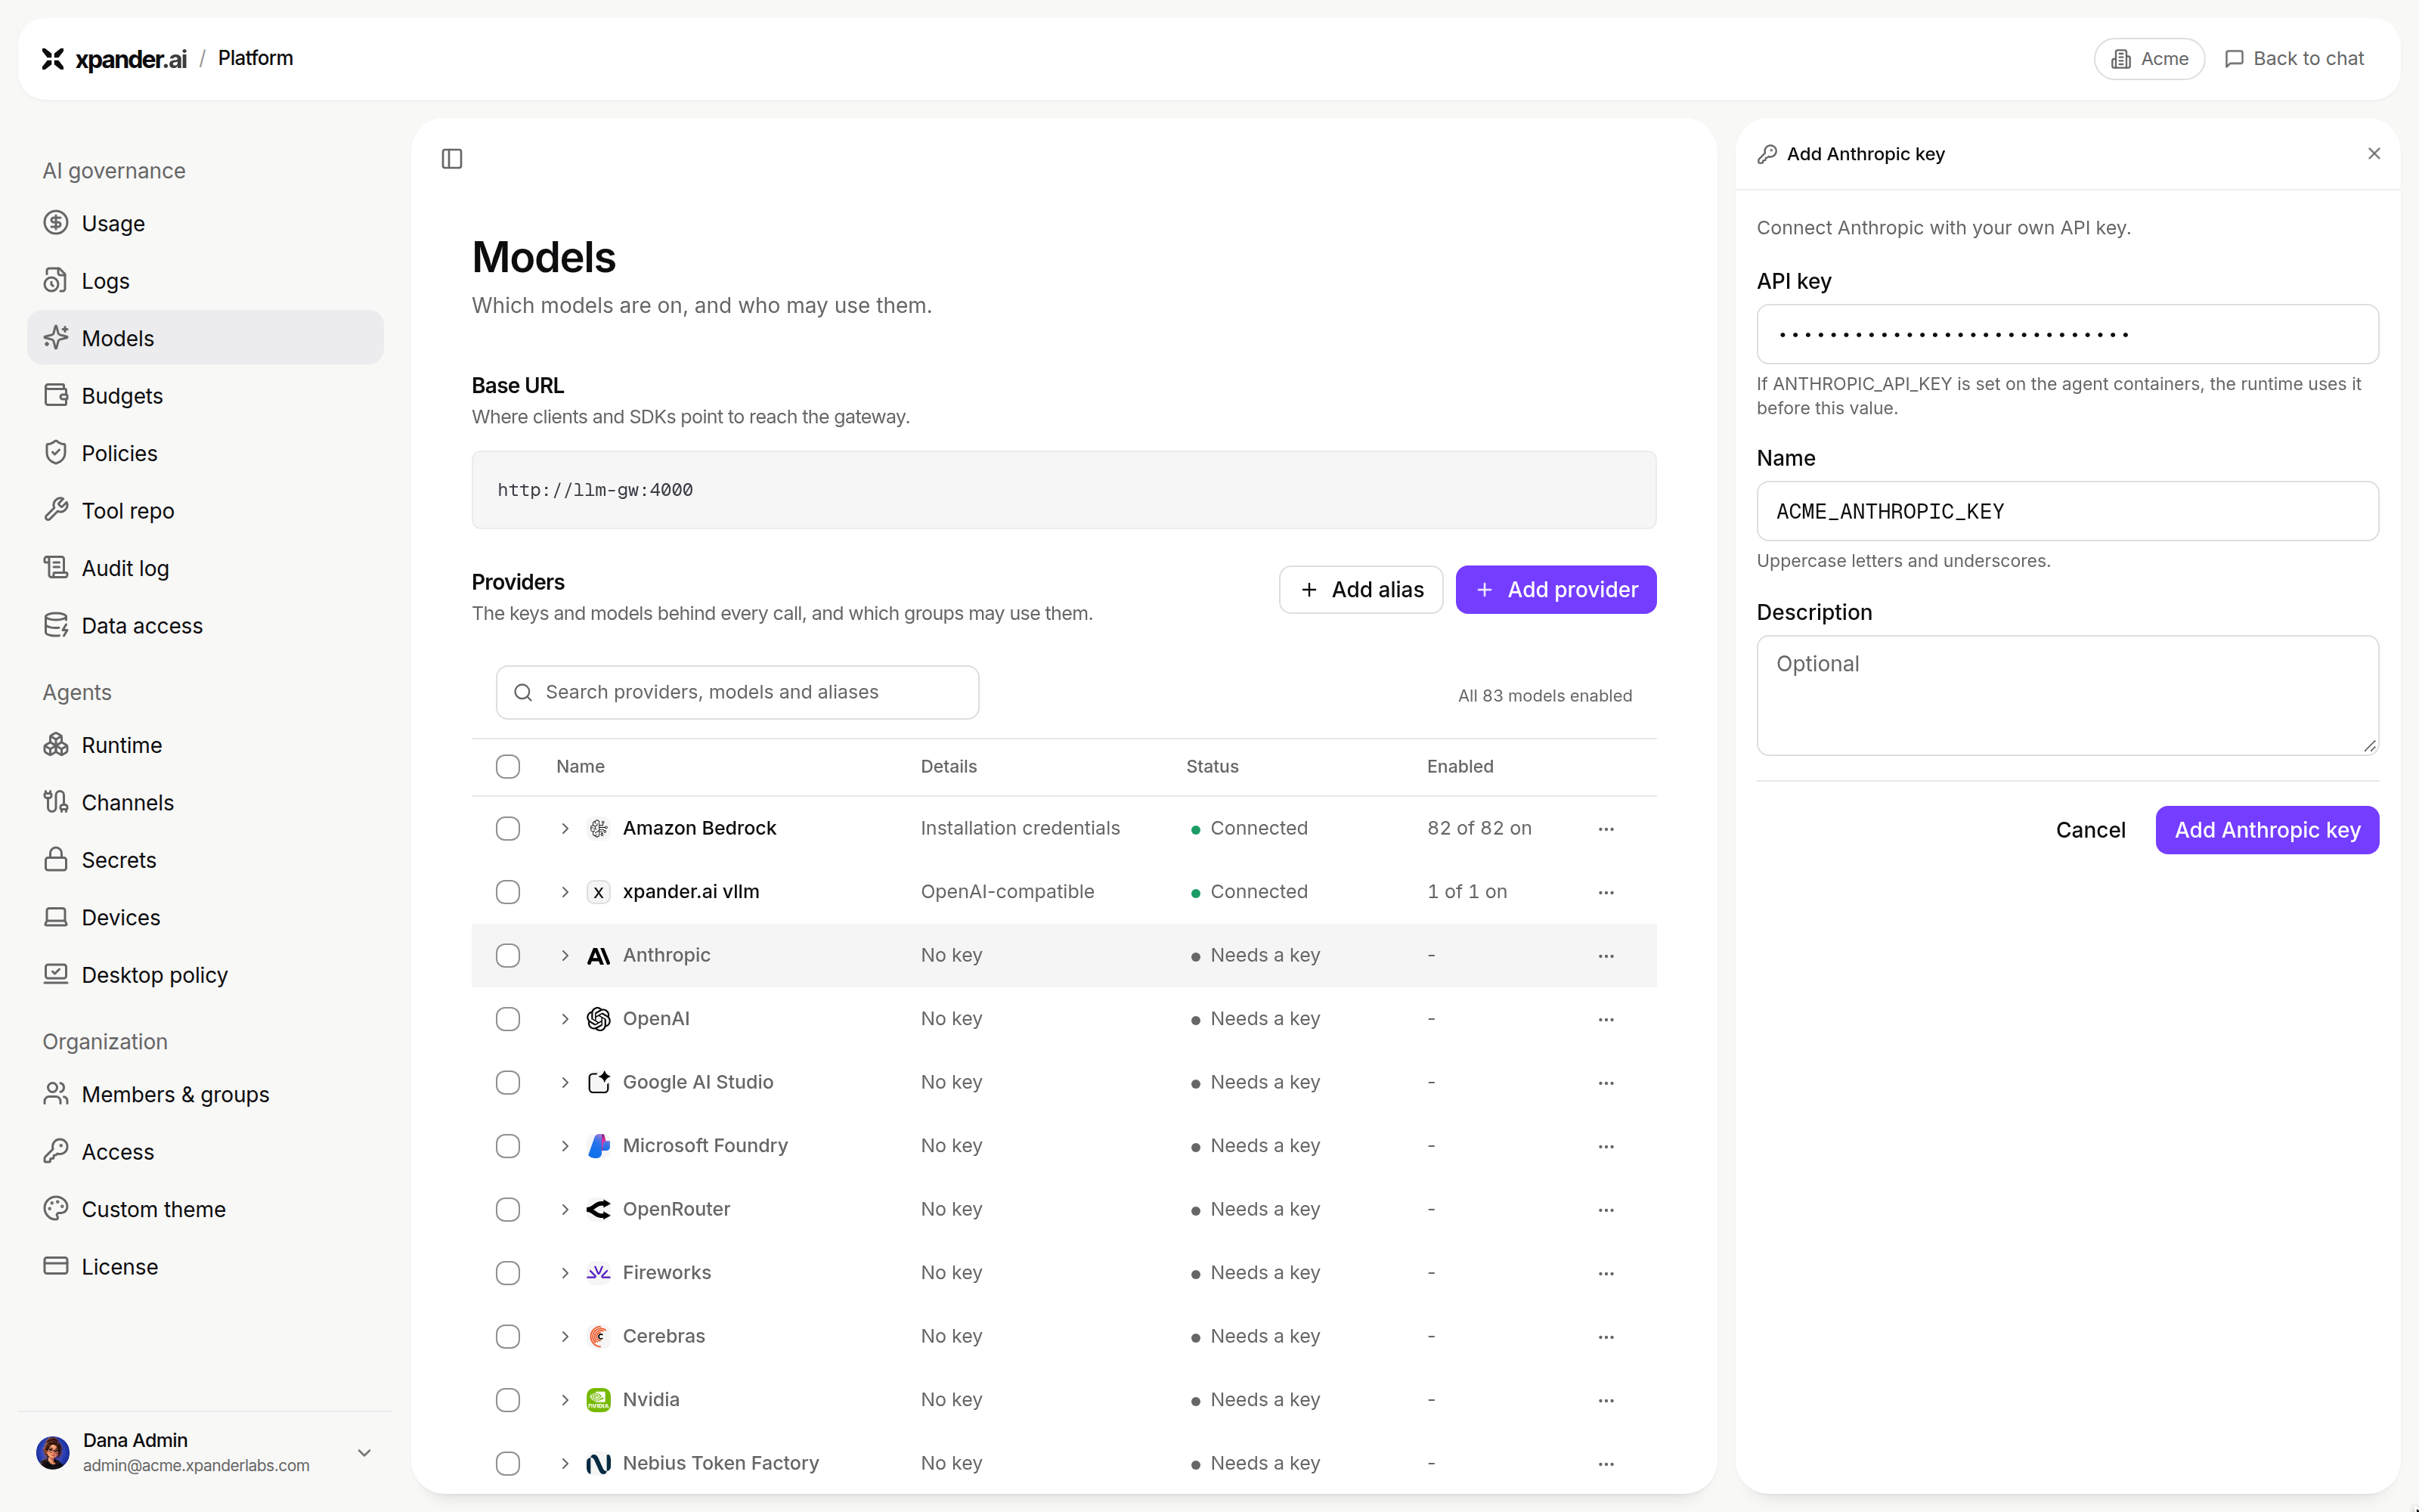Viewport: 2419px width, 1512px height.
Task: Open the Channels page icon
Action: [x=56, y=802]
